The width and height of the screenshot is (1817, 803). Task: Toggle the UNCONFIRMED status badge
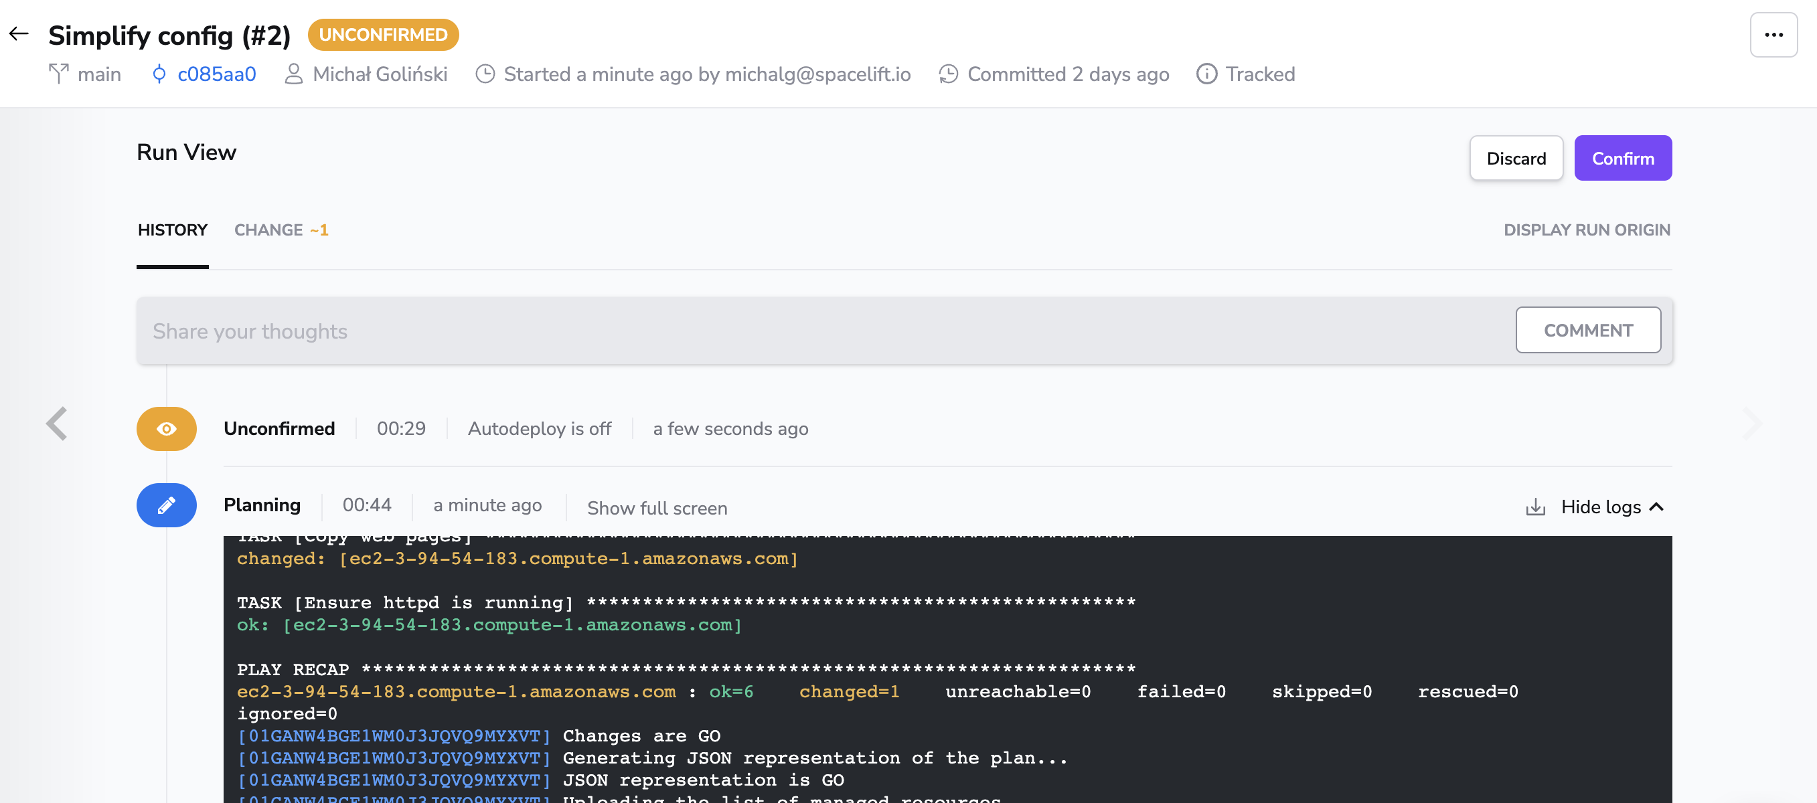pos(383,35)
